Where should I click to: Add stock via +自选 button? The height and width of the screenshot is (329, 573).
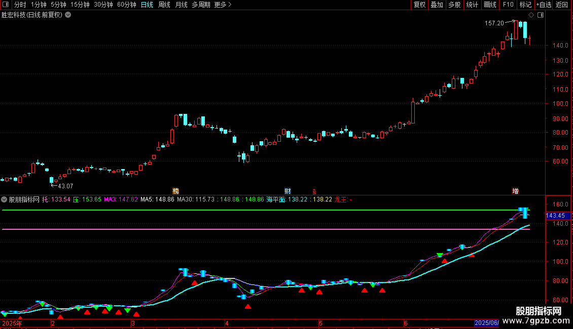pyautogui.click(x=544, y=5)
